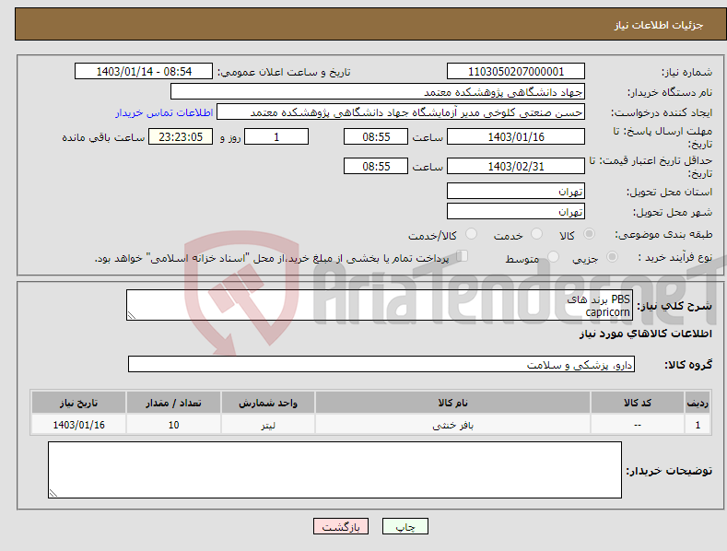
Task: Click the quantity cell 10
Action: point(173,425)
